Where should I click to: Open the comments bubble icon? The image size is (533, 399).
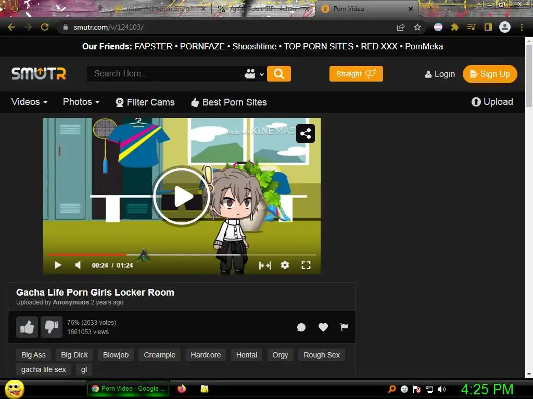point(301,327)
